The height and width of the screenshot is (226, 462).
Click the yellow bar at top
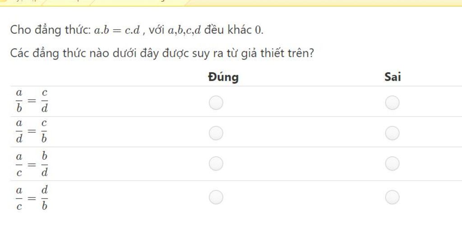click(x=231, y=3)
